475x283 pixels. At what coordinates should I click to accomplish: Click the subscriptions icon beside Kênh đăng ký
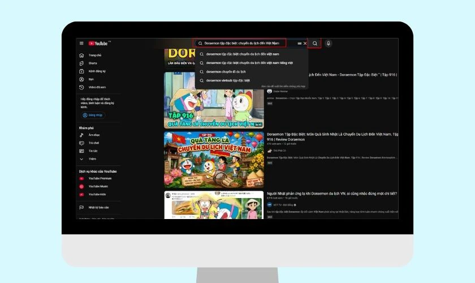81,71
